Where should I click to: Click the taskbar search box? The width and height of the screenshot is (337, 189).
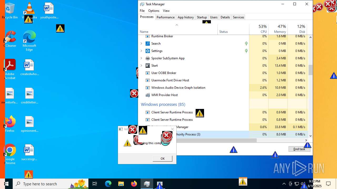pos(51,184)
